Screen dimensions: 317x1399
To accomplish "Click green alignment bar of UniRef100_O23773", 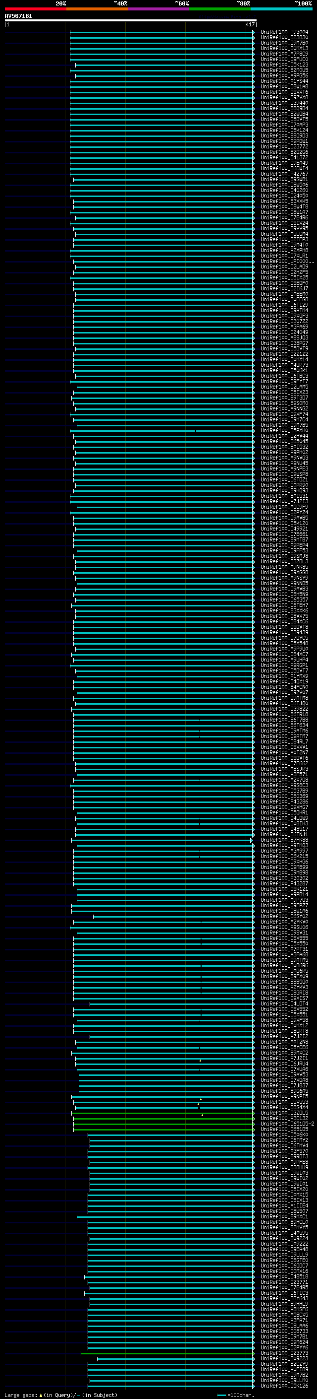I will coord(167,1353).
